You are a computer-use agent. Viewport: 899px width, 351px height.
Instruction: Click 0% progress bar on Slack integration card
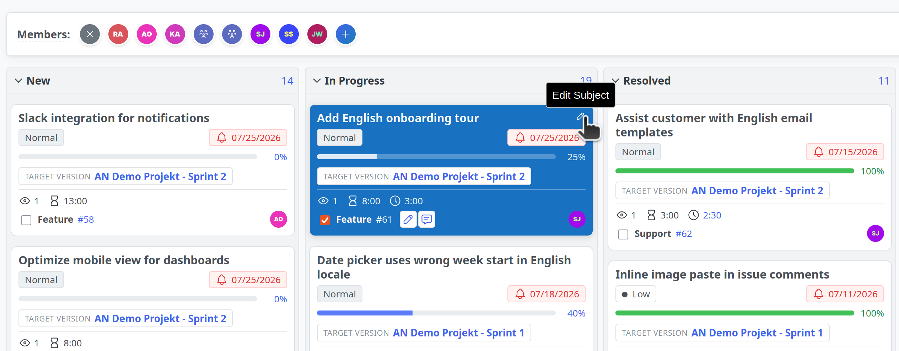tap(138, 157)
